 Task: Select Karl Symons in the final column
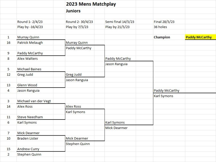164,96
